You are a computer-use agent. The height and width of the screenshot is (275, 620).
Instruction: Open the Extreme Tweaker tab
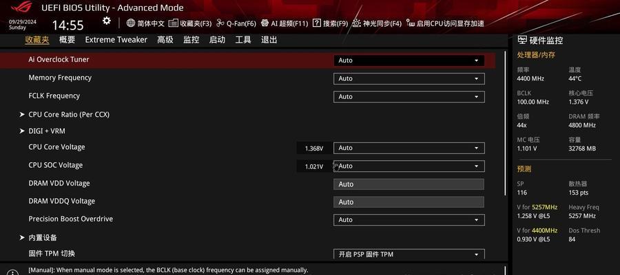116,40
